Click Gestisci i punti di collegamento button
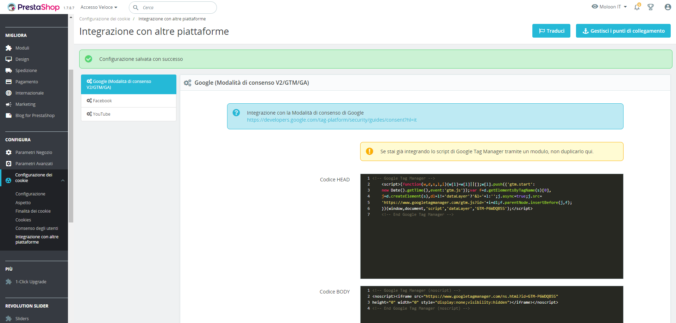This screenshot has width=676, height=323. [623, 31]
